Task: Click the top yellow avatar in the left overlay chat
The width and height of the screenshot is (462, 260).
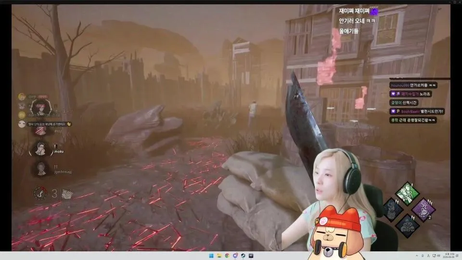Action: (x=22, y=97)
